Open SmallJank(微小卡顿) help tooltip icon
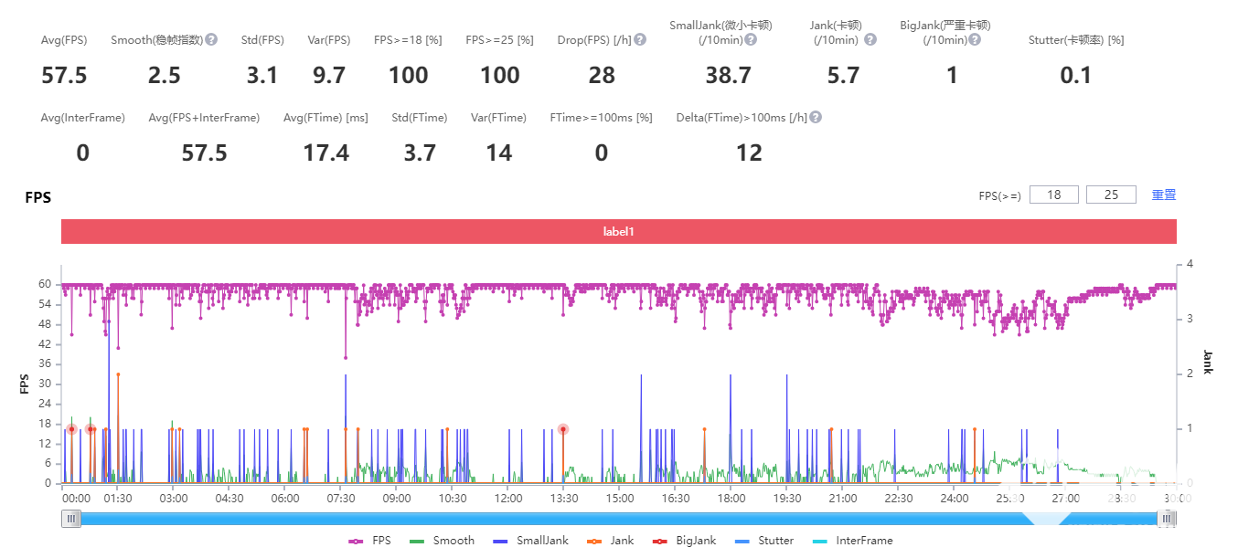Image resolution: width=1238 pixels, height=558 pixels. [x=751, y=40]
